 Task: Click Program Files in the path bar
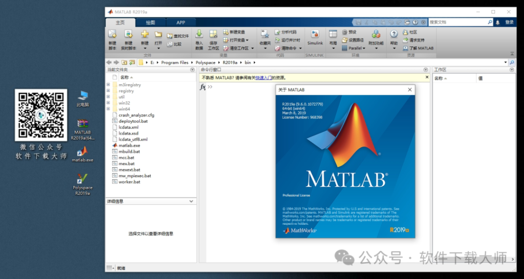175,62
